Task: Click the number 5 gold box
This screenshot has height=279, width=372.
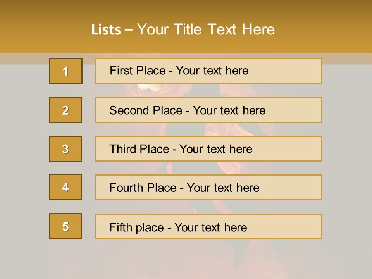Action: (x=65, y=226)
